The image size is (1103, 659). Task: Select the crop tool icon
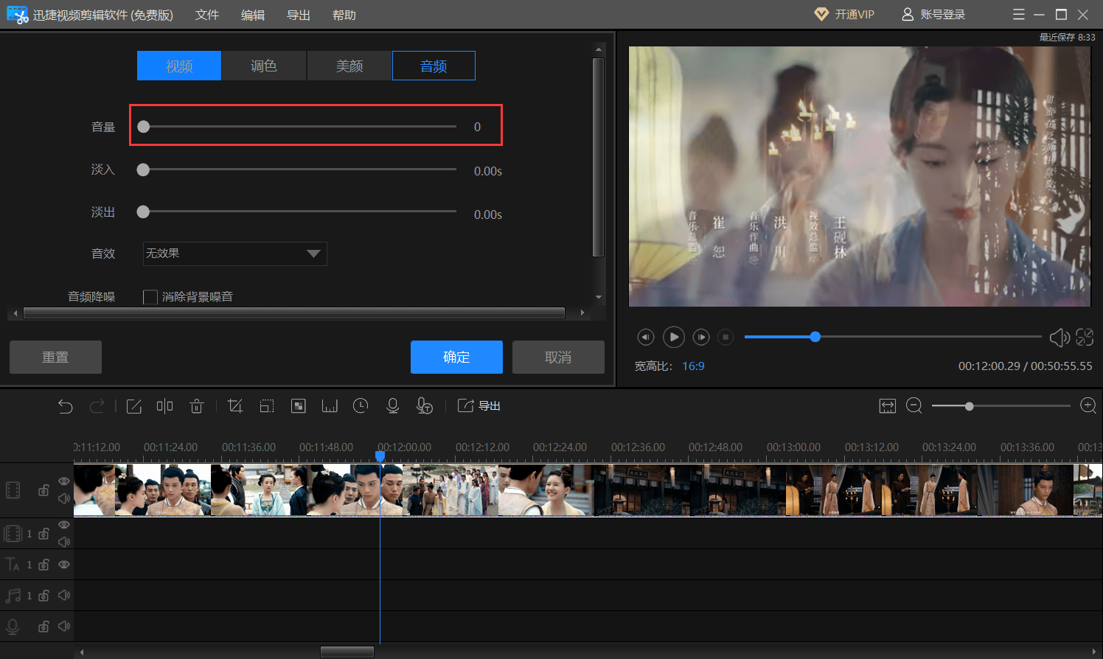tap(235, 406)
